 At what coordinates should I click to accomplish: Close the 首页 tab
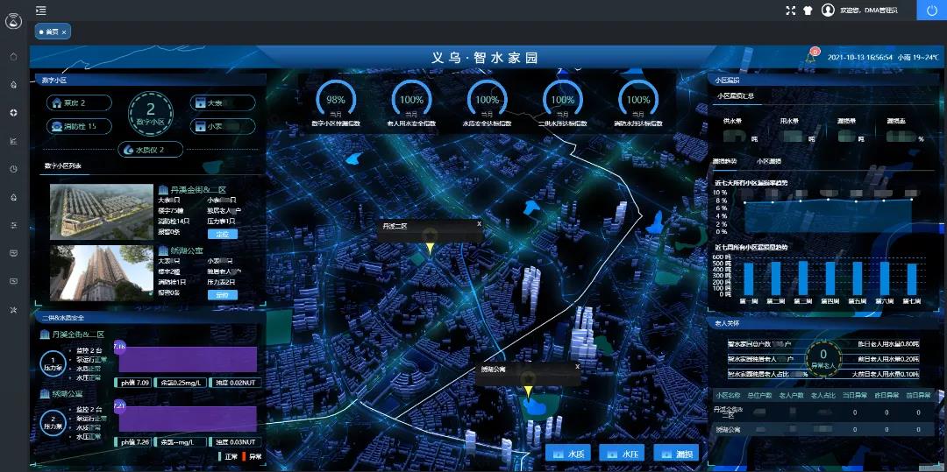(64, 32)
